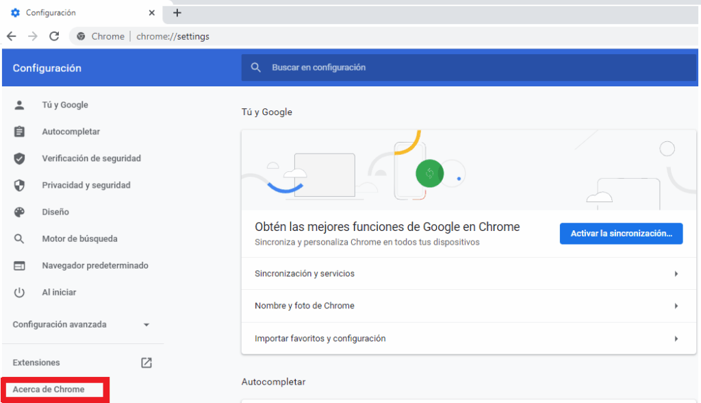This screenshot has height=403, width=701.
Task: Select Privacidad y seguridad menu item
Action: pyautogui.click(x=86, y=185)
